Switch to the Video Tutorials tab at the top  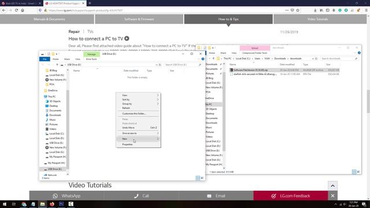(320, 19)
